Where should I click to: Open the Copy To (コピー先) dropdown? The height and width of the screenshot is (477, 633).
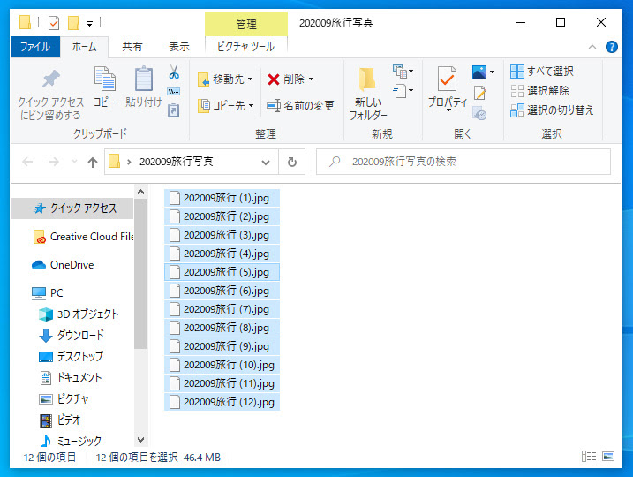[226, 106]
